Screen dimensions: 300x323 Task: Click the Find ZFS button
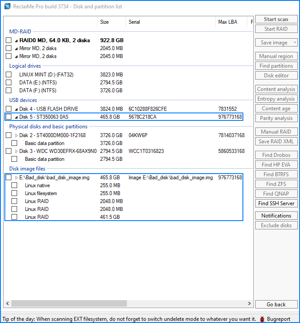(x=276, y=184)
